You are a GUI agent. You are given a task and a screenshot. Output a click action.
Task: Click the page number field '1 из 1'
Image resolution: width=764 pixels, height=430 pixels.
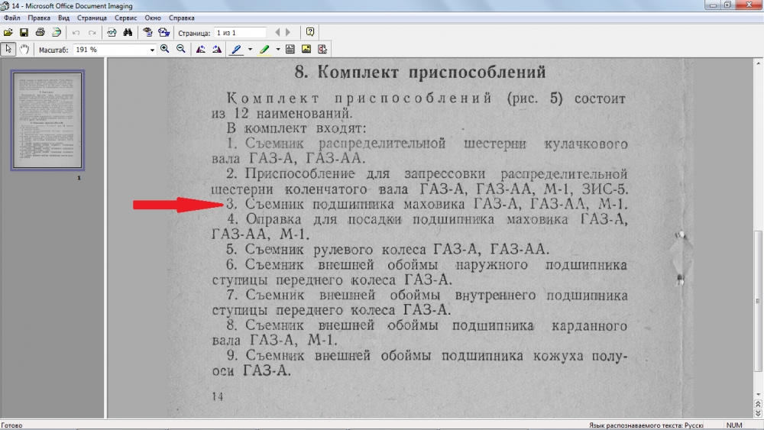point(240,33)
